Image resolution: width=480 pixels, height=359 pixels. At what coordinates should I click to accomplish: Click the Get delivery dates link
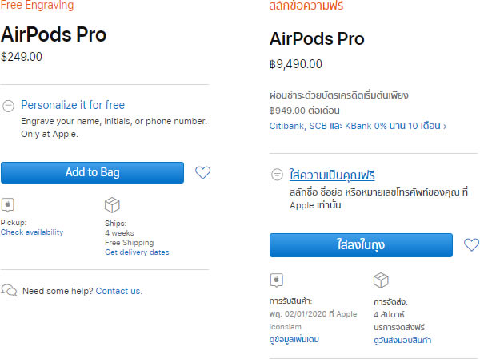[137, 252]
